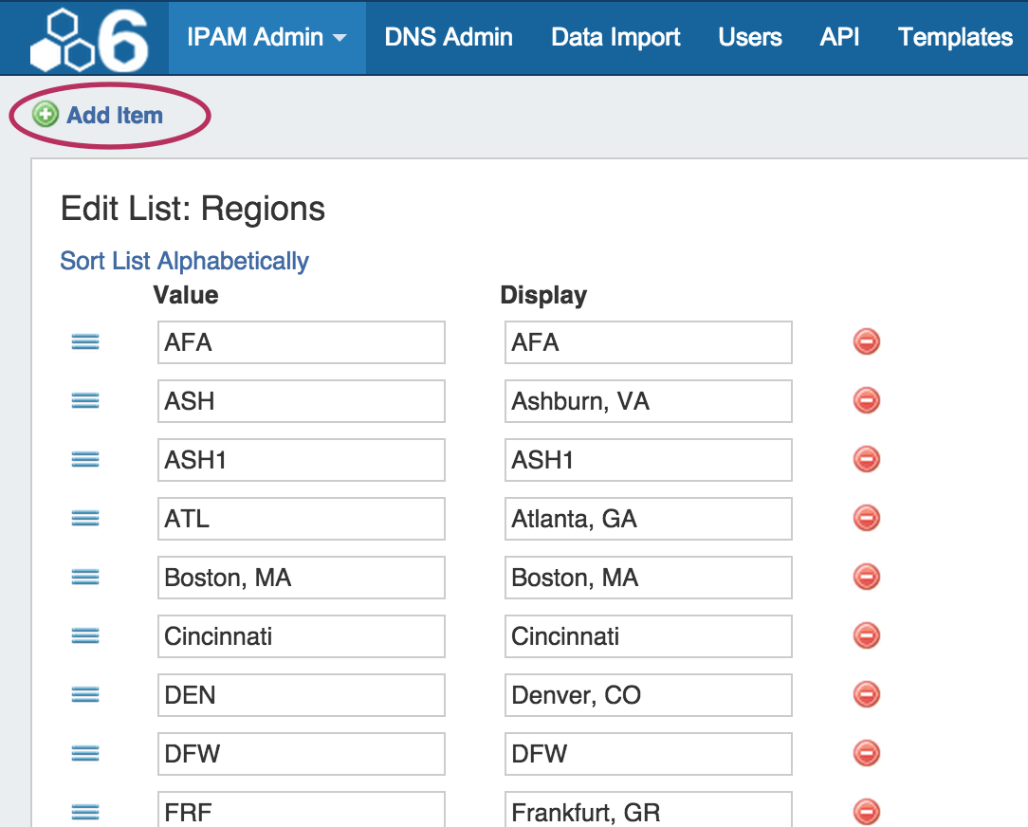
Task: Remove the Boston, MA list item
Action: [866, 577]
